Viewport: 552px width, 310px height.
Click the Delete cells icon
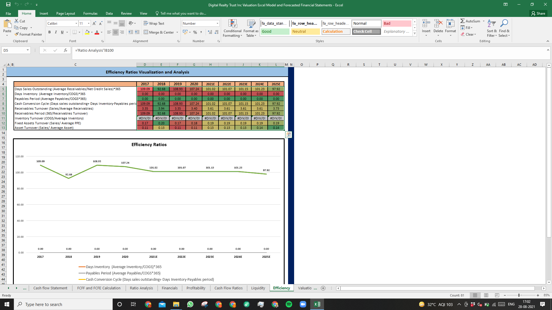pos(438,24)
